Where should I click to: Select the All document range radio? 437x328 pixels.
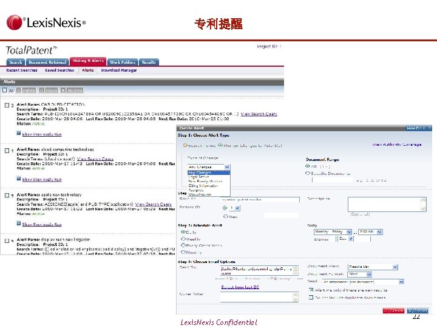pos(308,166)
